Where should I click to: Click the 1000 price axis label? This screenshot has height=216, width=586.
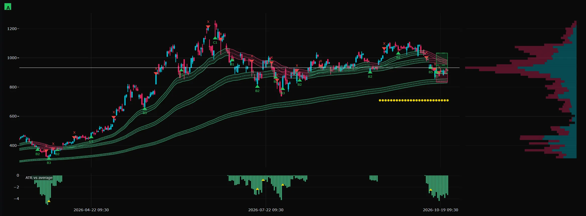click(x=12, y=58)
